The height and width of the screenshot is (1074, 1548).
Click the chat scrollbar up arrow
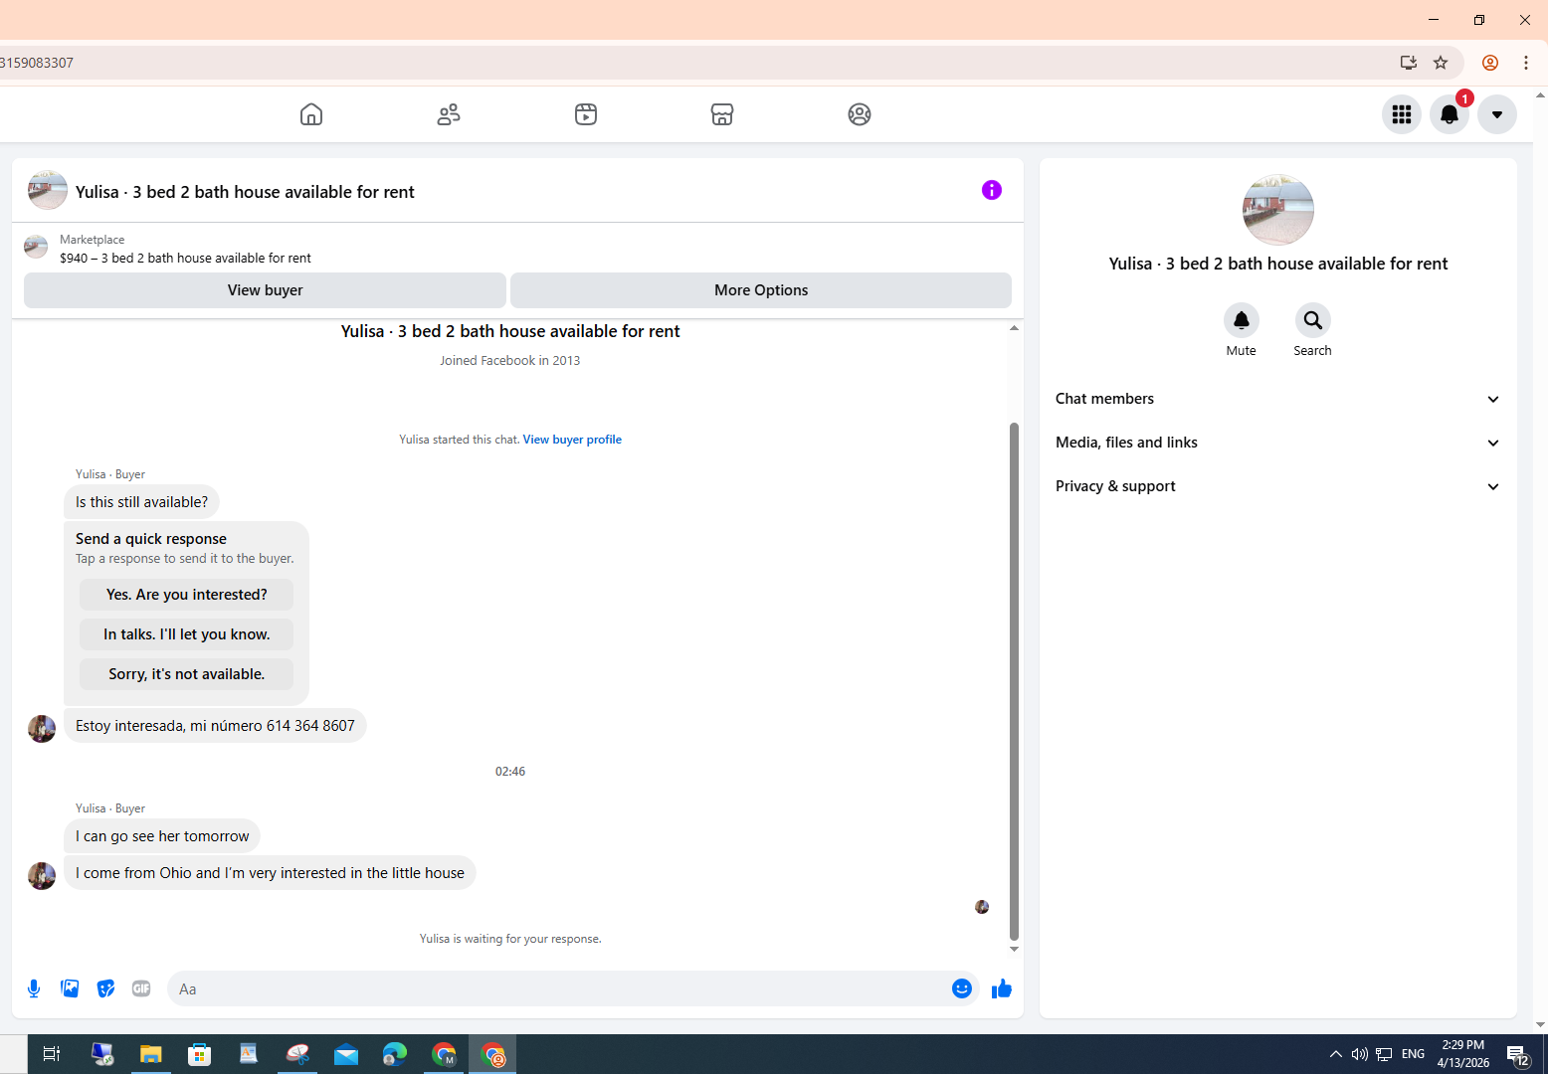(1014, 328)
